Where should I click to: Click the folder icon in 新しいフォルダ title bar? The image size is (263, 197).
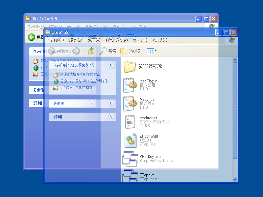coord(28,18)
